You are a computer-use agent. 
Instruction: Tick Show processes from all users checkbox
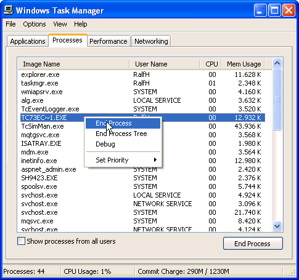21,241
